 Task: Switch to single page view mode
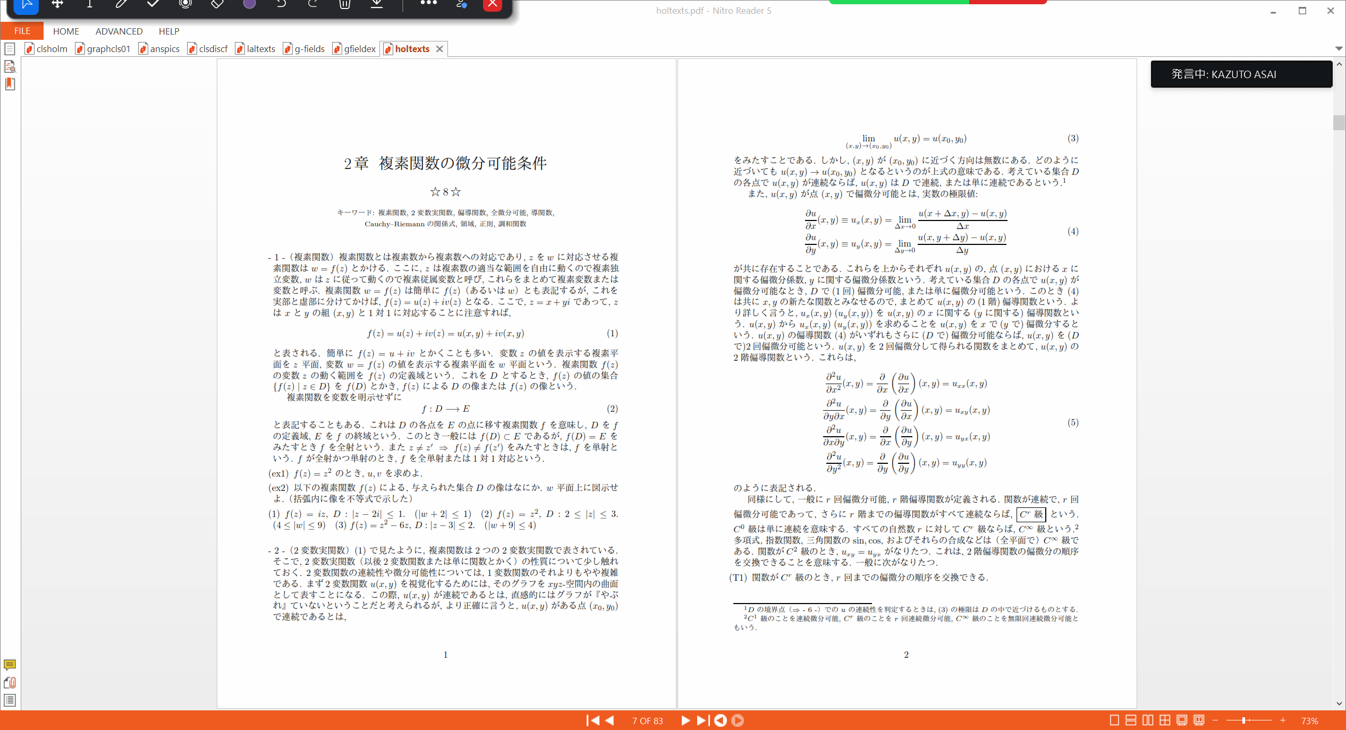point(1114,720)
